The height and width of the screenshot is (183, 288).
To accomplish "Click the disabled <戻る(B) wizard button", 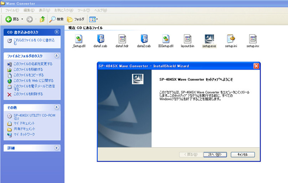I will (x=191, y=155).
